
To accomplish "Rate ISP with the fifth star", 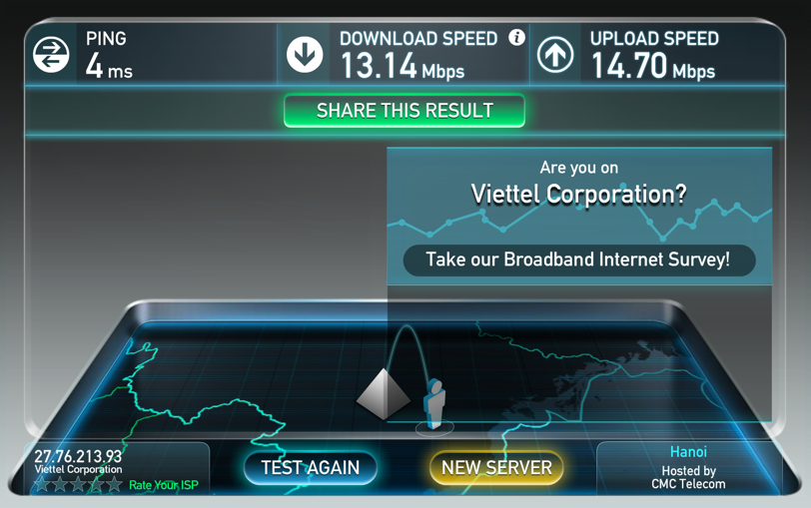I will (114, 484).
